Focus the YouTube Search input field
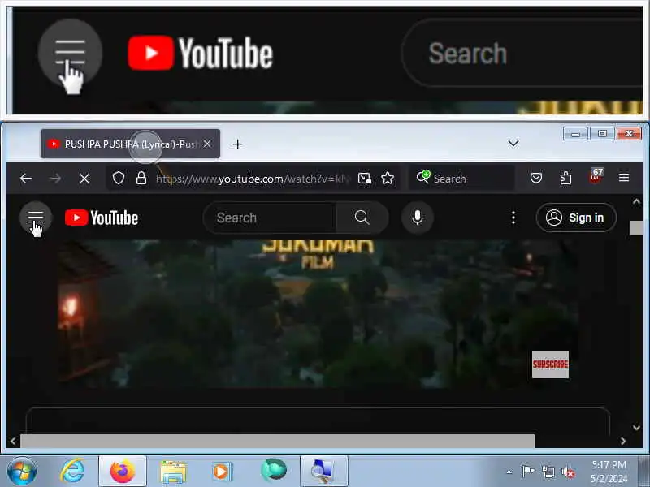650x487 pixels. click(x=270, y=218)
